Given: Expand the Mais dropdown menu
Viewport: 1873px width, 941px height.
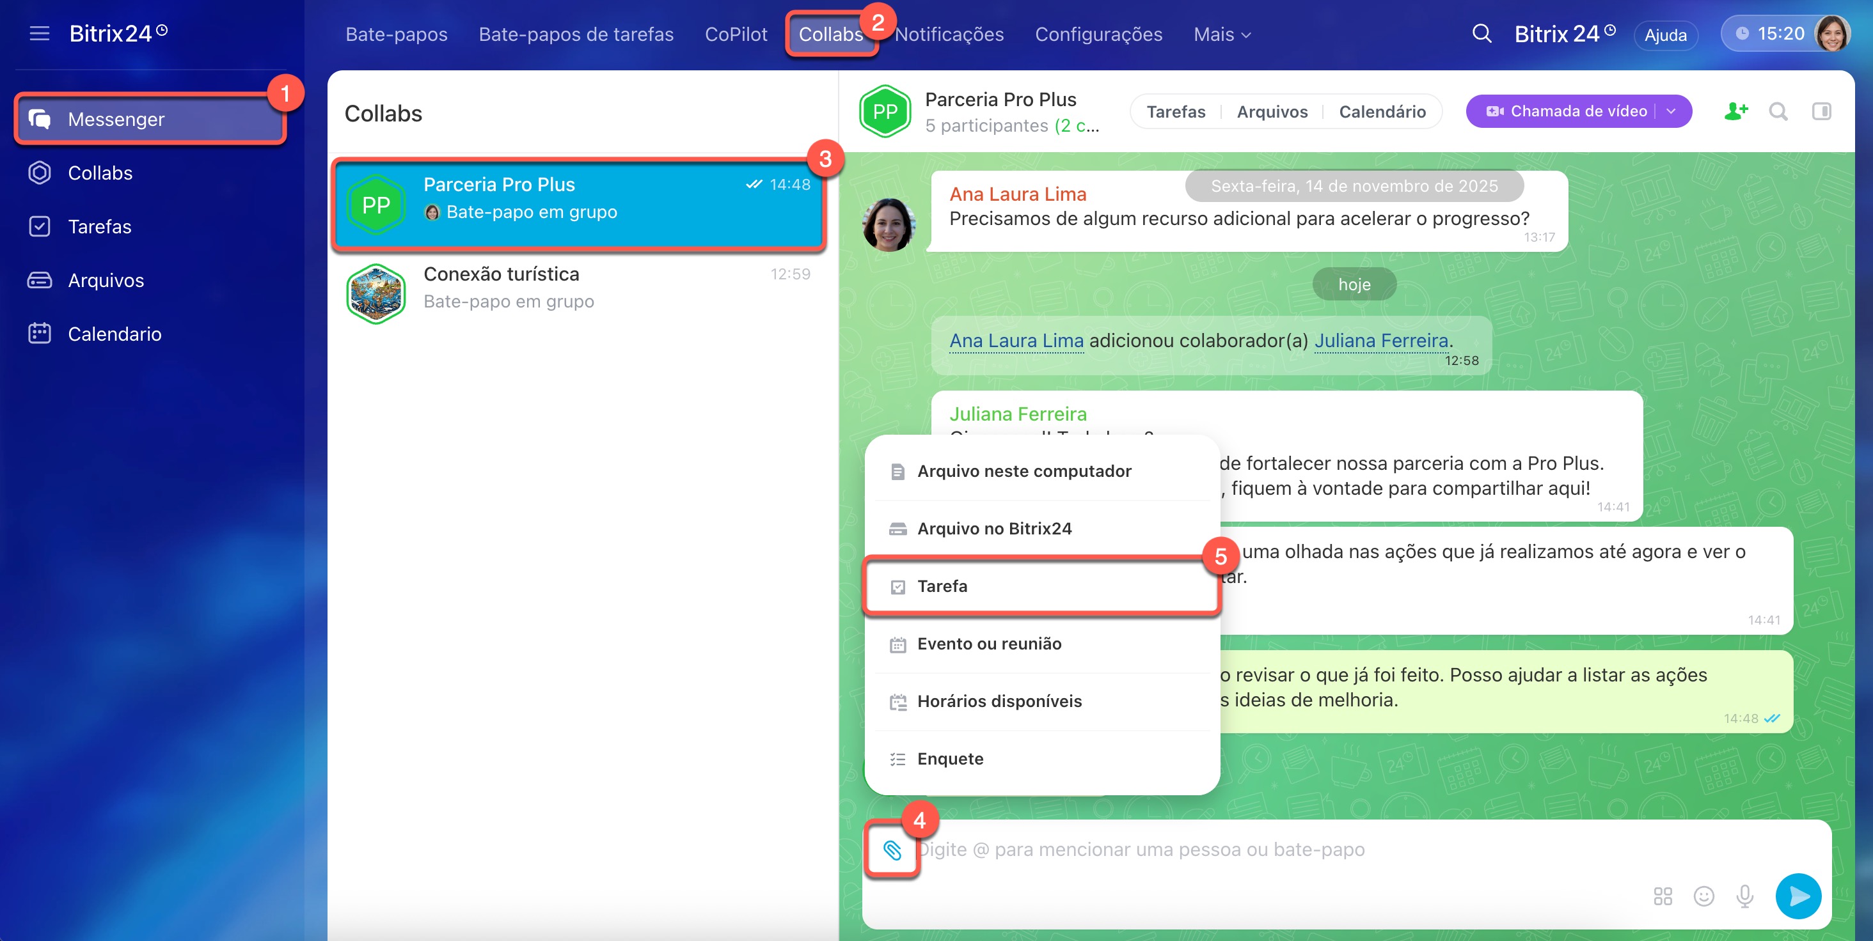Looking at the screenshot, I should click(x=1222, y=34).
